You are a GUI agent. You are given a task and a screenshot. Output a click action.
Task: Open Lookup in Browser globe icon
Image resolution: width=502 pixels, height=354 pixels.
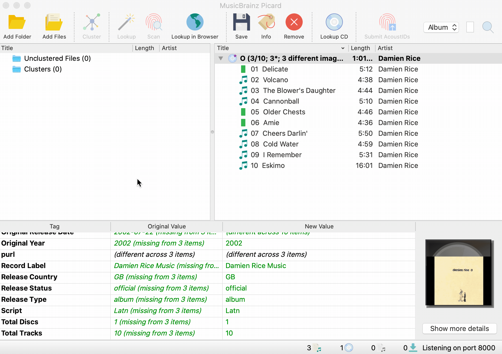pyautogui.click(x=195, y=22)
